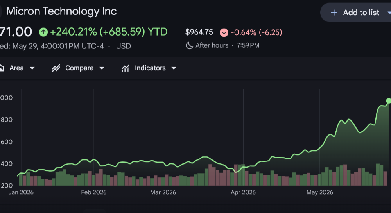This screenshot has width=391, height=213.
Task: Click the latest price point dot on chart
Action: pos(389,101)
